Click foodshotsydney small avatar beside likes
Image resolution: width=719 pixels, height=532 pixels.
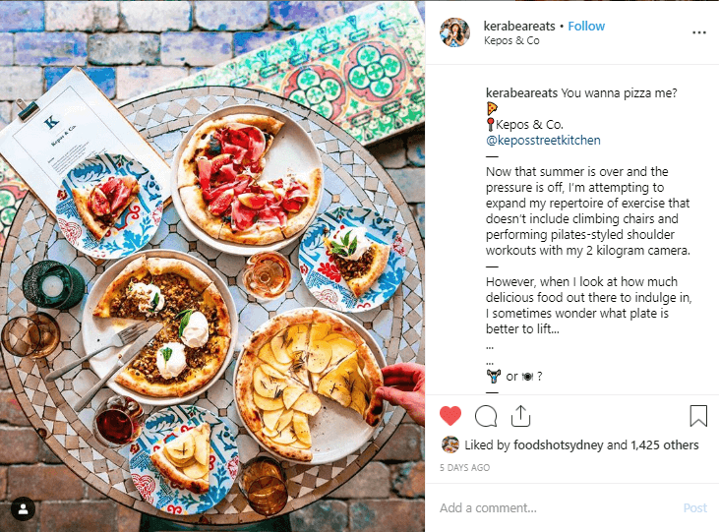pos(449,444)
